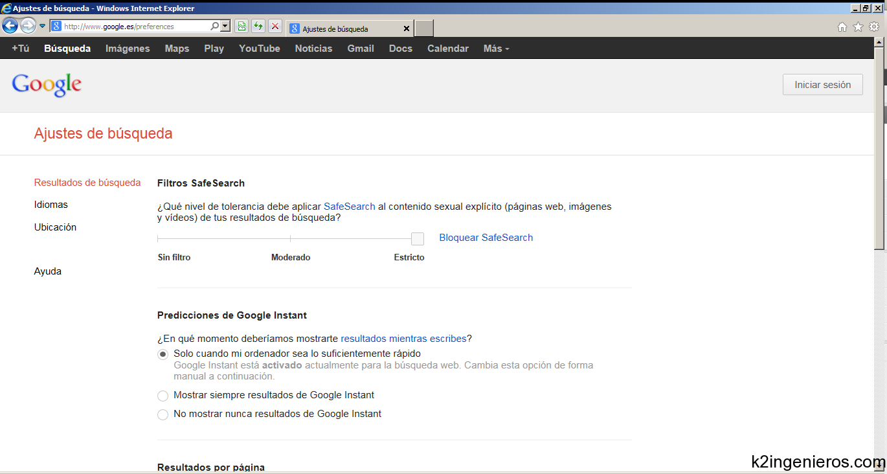The image size is (887, 474).
Task: Restore down the Internet Explorer window
Action: pos(866,8)
